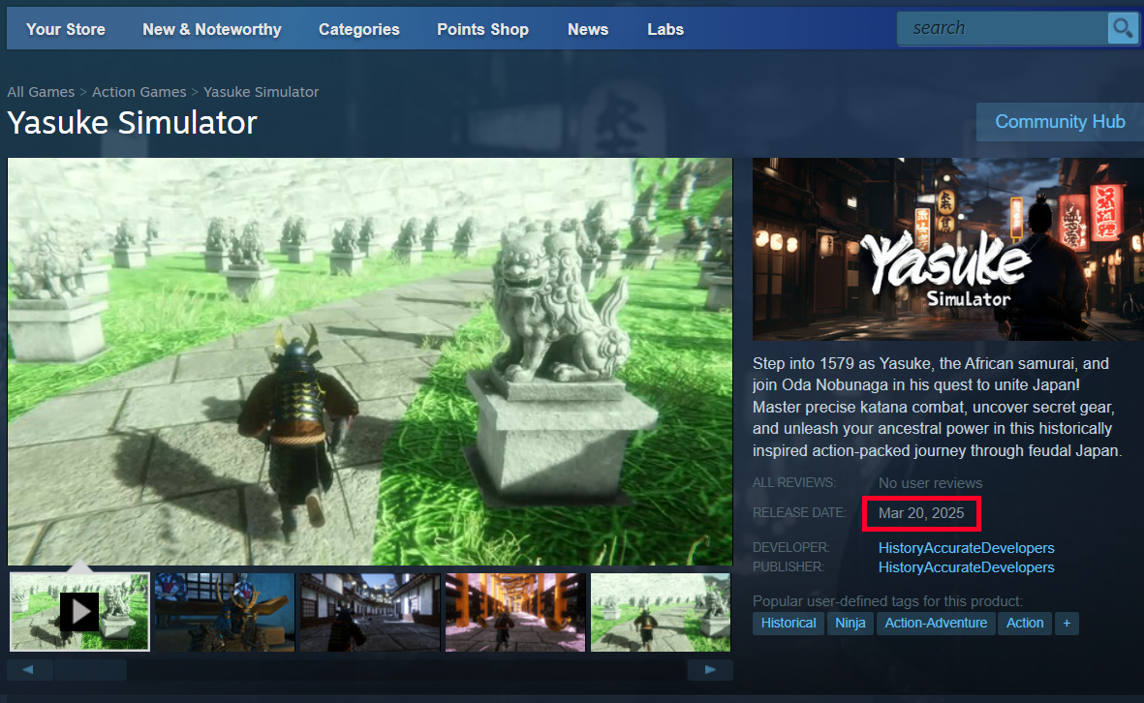
Task: Select the Historical tag
Action: click(788, 624)
